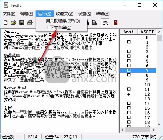Screen dimensions: 163x140
Task: Click the highlighted ASCII row 7
Action: click(x=138, y=70)
